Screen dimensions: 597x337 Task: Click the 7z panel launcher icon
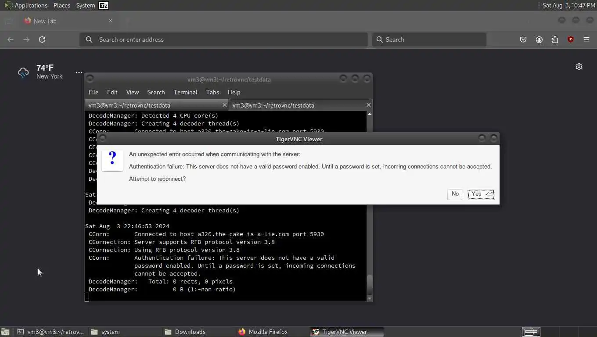(x=104, y=5)
